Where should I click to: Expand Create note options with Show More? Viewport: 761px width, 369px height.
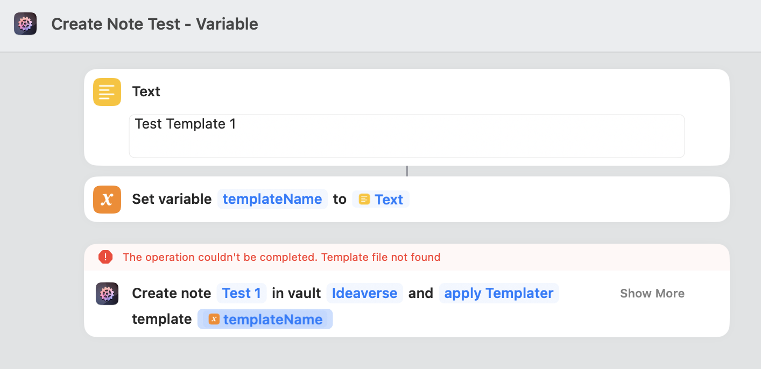coord(652,294)
